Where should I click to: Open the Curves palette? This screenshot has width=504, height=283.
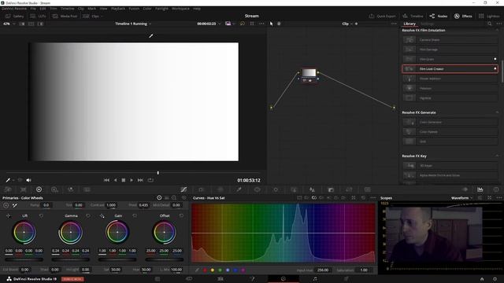click(183, 189)
